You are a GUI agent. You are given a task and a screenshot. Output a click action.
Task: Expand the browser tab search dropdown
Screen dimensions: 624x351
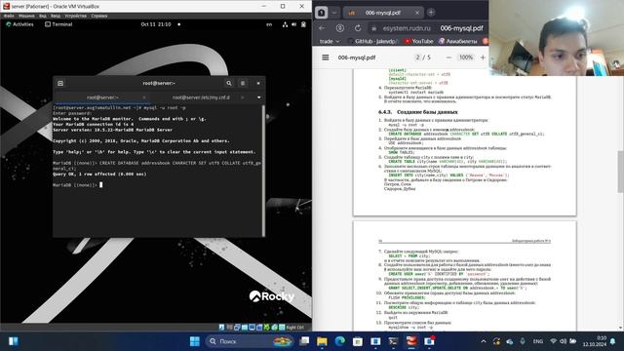pyautogui.click(x=334, y=13)
